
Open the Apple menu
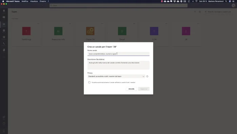3,1
